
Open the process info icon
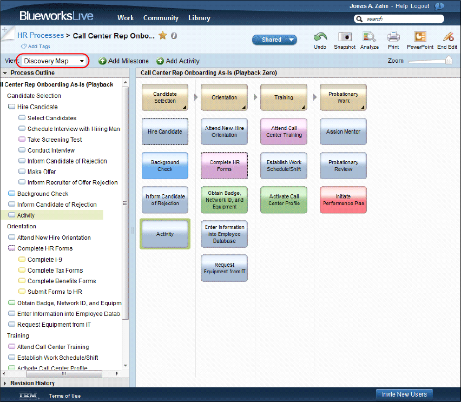[174, 36]
